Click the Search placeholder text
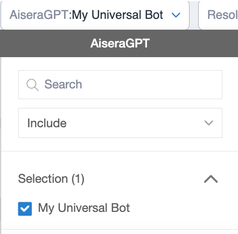Screen dimensions: 238x234 point(63,84)
